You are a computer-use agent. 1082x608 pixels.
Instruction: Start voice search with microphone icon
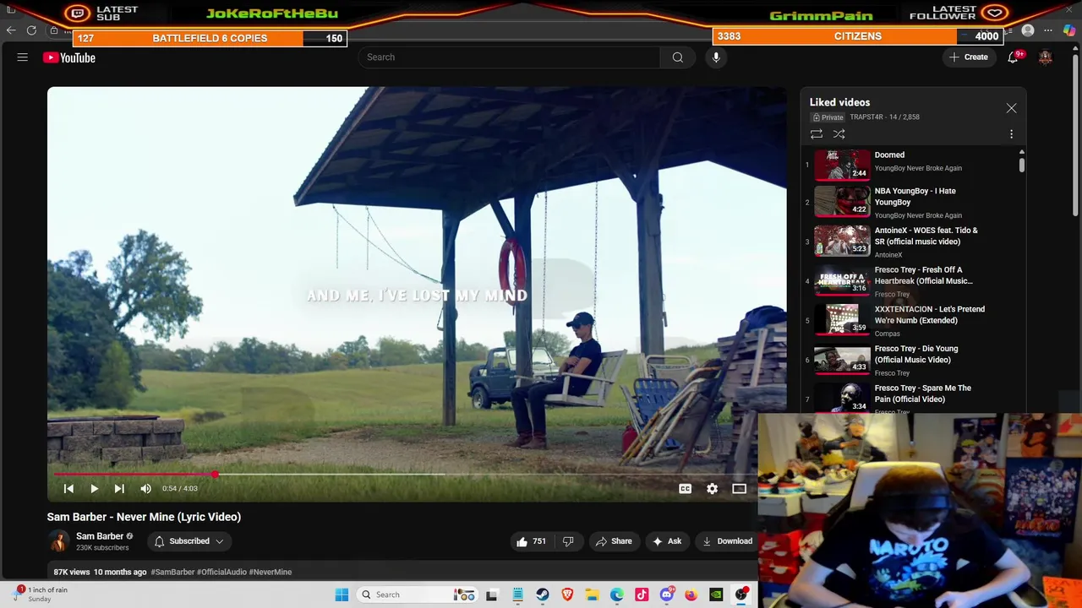(716, 57)
